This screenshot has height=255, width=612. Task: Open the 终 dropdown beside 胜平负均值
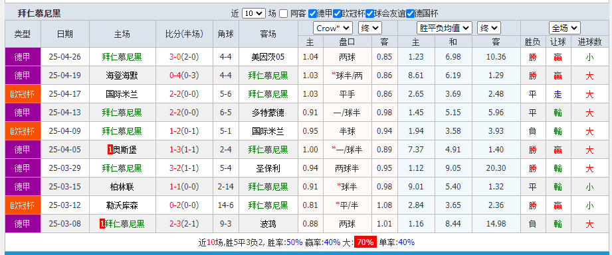tap(489, 28)
